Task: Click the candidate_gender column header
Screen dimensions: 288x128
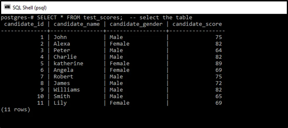Action: (136, 24)
